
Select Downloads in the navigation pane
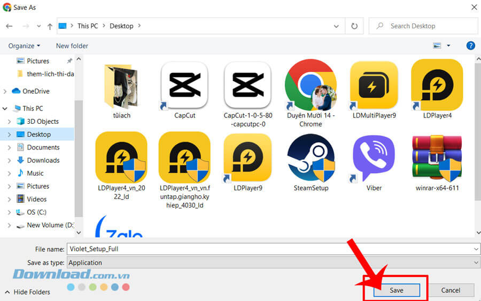pos(43,160)
